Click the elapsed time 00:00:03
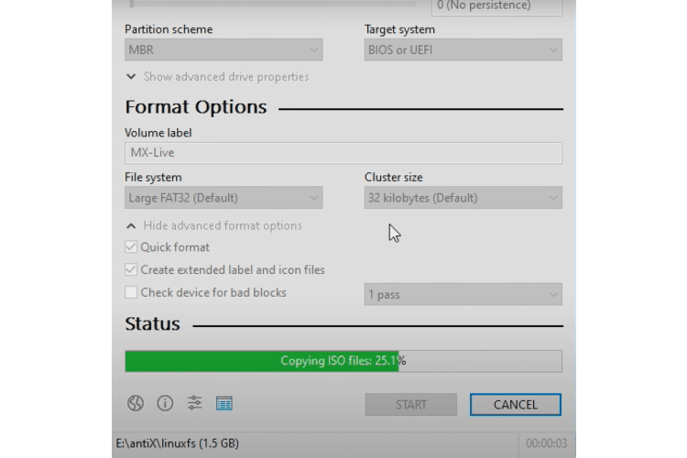Image resolution: width=687 pixels, height=458 pixels. [x=546, y=443]
